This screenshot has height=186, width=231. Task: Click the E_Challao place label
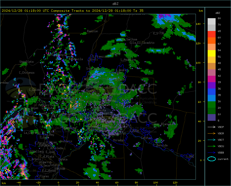[x=46, y=94]
